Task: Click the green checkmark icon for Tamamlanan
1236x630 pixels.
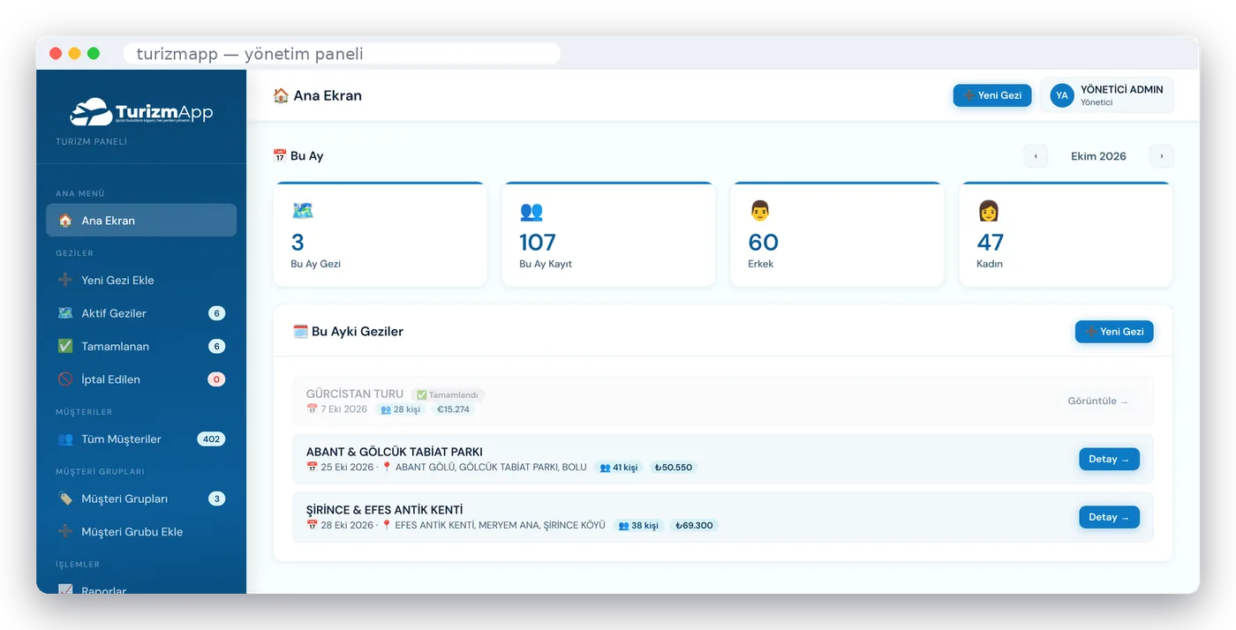Action: coord(65,346)
